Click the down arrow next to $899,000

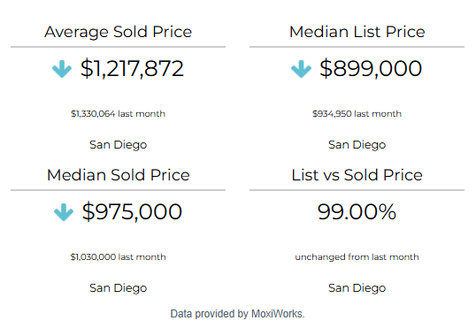pos(301,69)
